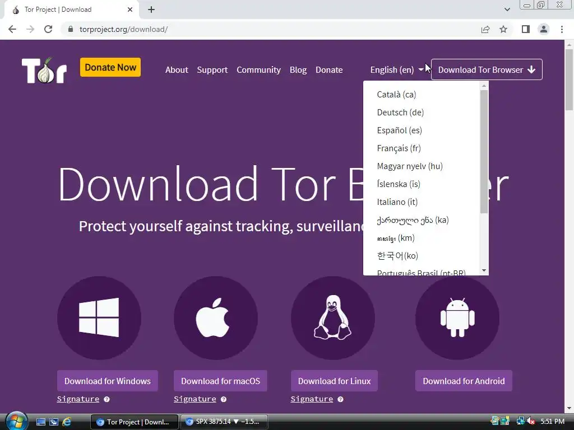Screen dimensions: 574x430
Task: Click Show Desktop taskbar icon
Action: 40,422
